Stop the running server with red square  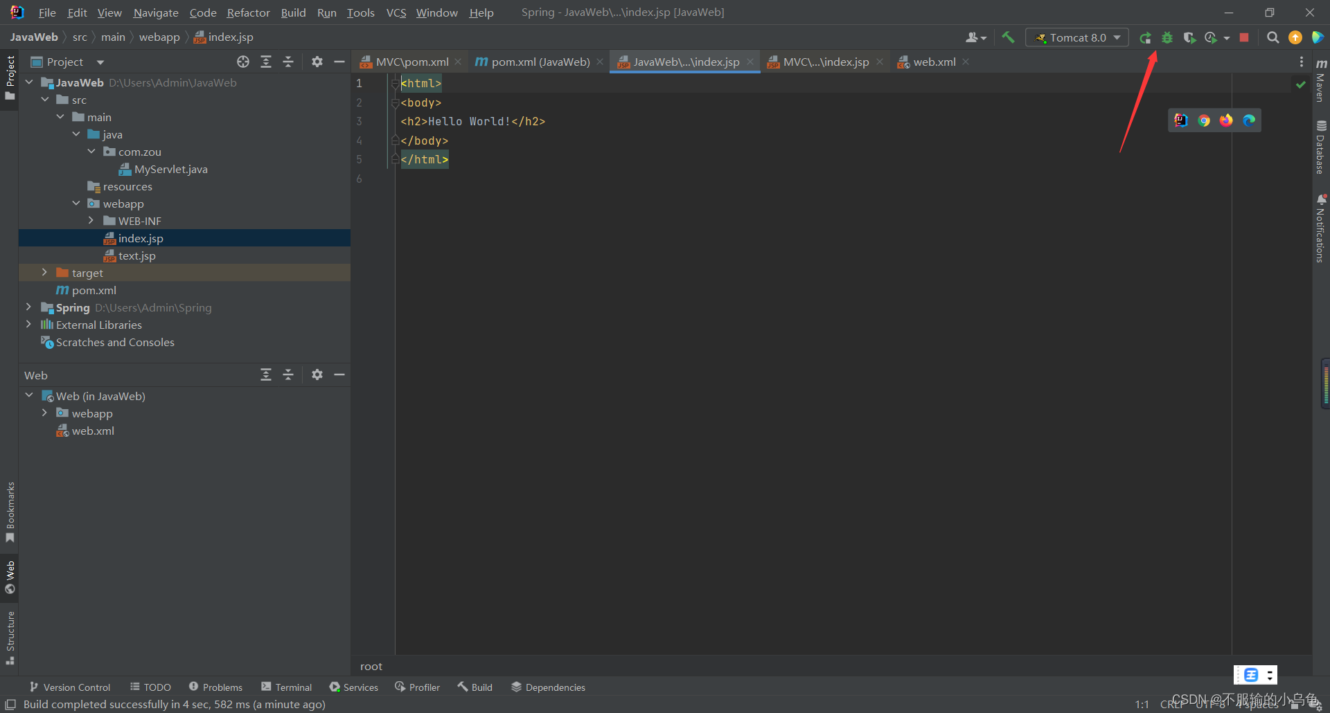click(1244, 38)
